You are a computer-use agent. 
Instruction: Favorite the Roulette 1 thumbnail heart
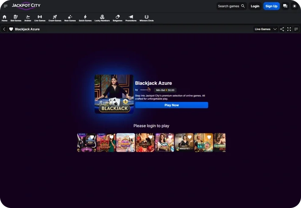click(x=190, y=137)
